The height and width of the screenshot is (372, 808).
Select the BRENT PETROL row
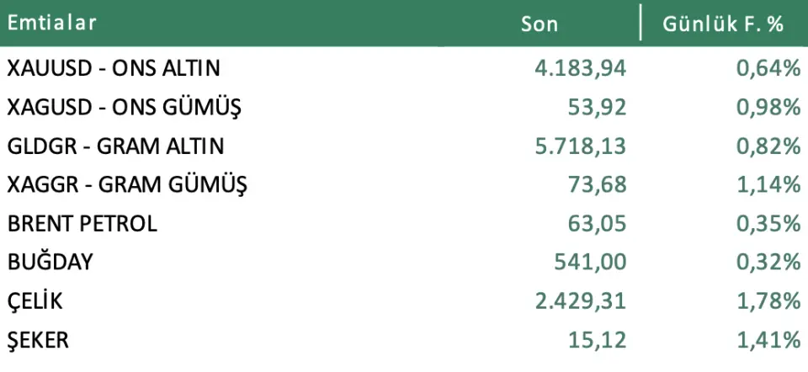click(82, 224)
